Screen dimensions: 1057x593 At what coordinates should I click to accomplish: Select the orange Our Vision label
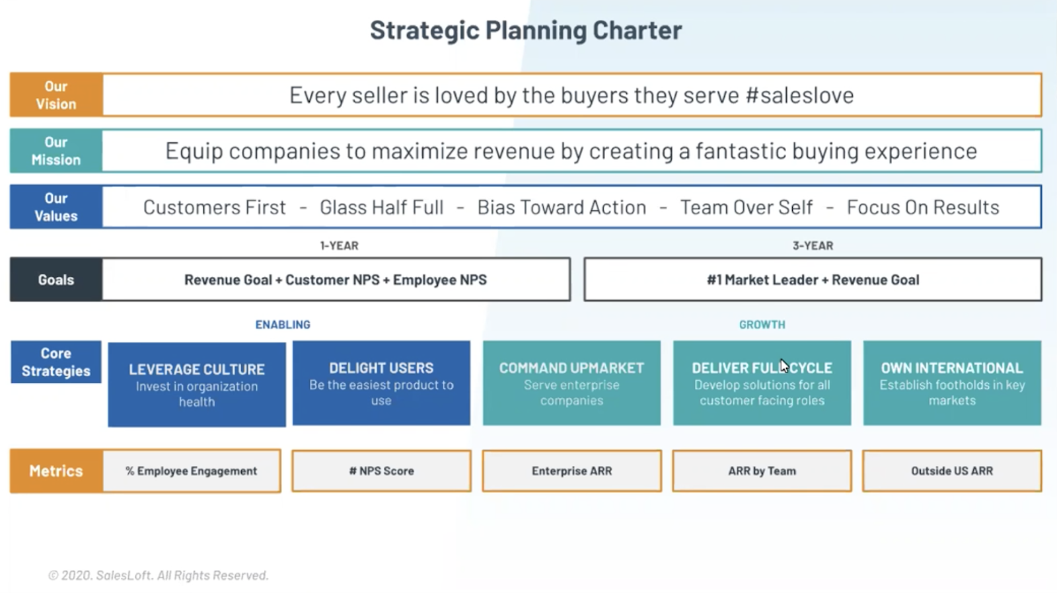point(56,95)
